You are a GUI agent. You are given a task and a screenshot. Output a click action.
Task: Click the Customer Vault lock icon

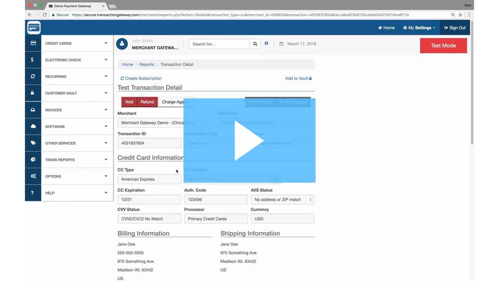click(x=32, y=93)
